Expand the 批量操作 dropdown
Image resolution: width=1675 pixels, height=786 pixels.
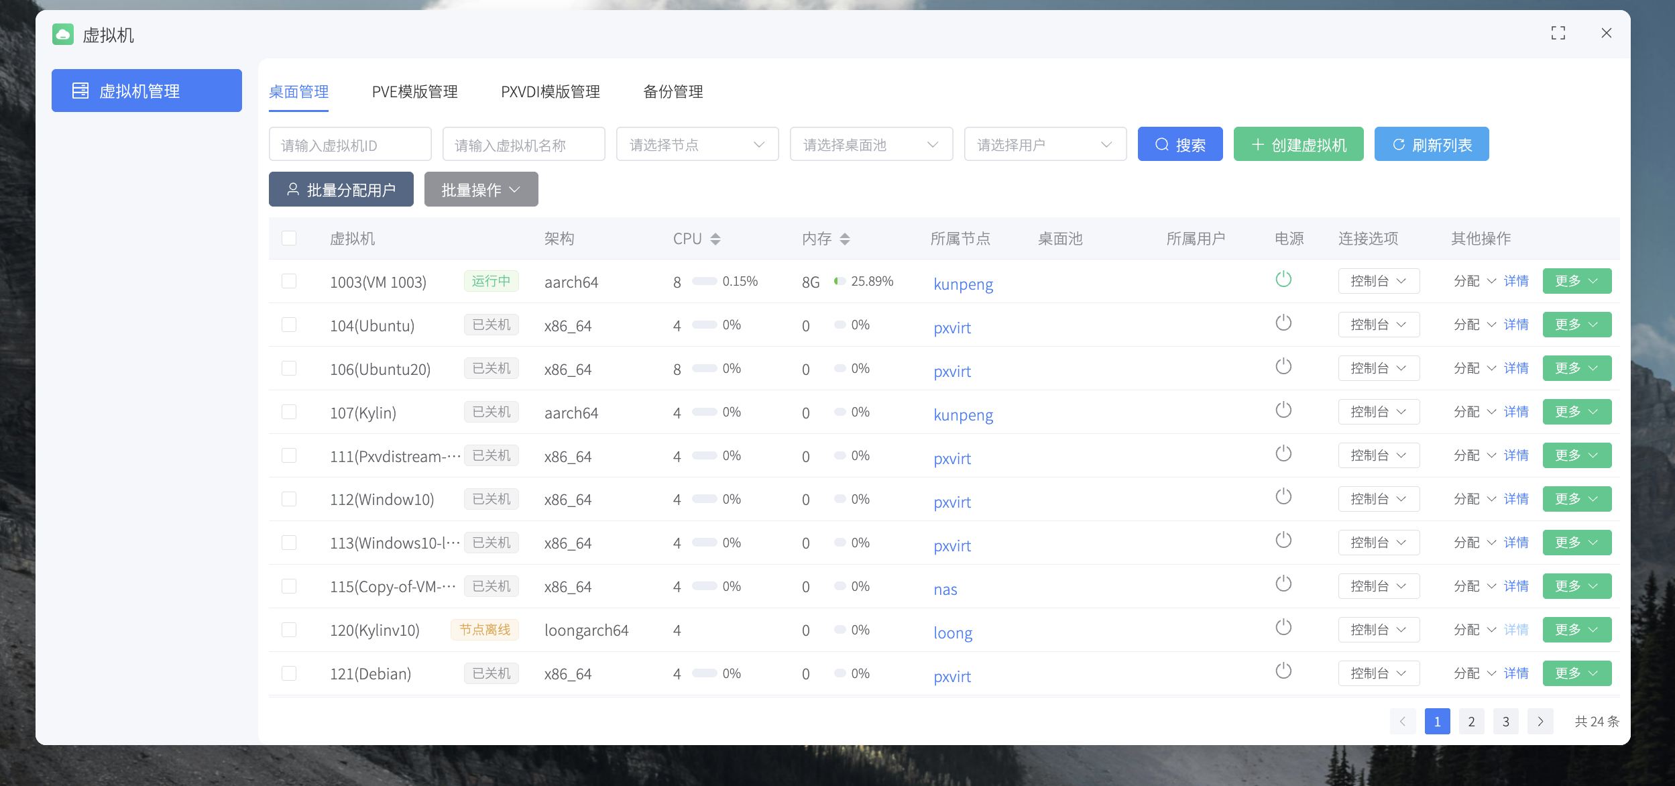[481, 189]
